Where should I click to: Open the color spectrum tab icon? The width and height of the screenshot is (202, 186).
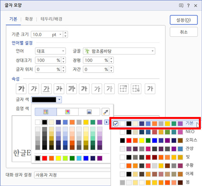(x=67, y=112)
